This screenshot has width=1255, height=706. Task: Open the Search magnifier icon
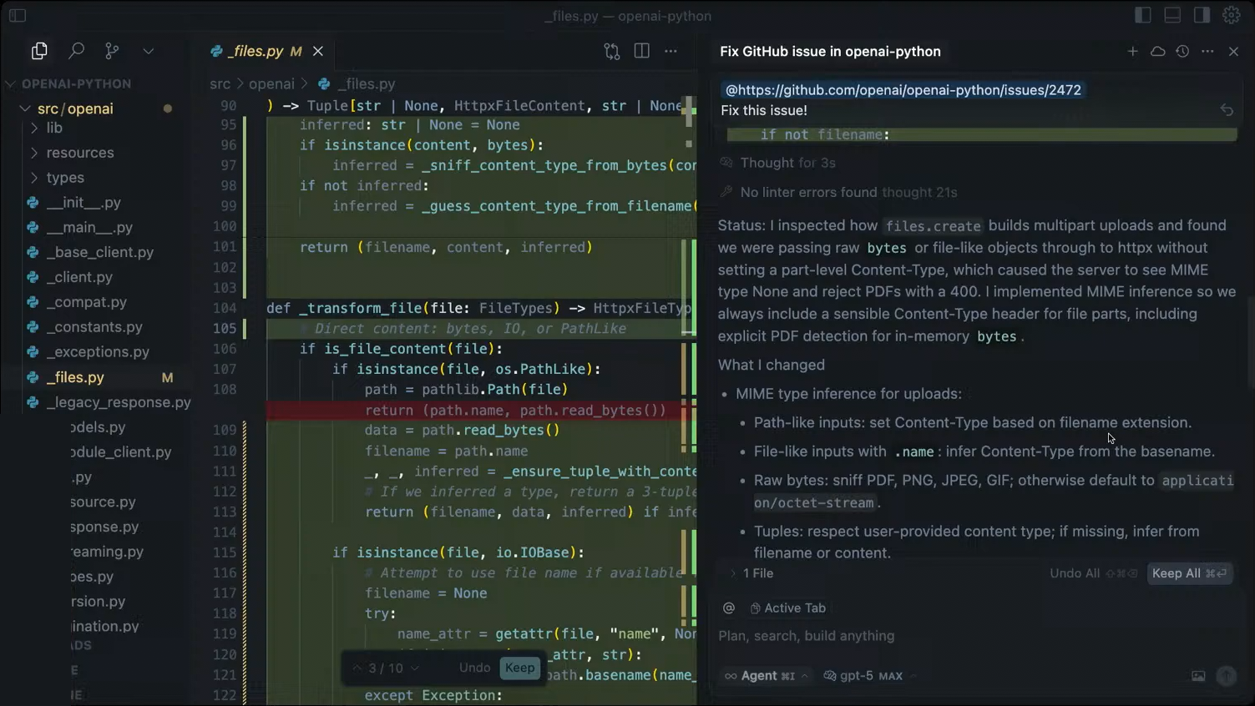click(76, 51)
